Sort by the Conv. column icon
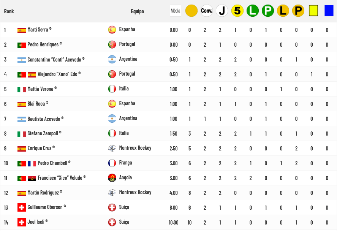The height and width of the screenshot is (231, 337). [207, 11]
